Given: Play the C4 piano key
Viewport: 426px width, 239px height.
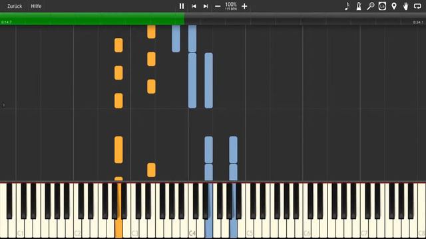Looking at the screenshot, I should [x=192, y=228].
